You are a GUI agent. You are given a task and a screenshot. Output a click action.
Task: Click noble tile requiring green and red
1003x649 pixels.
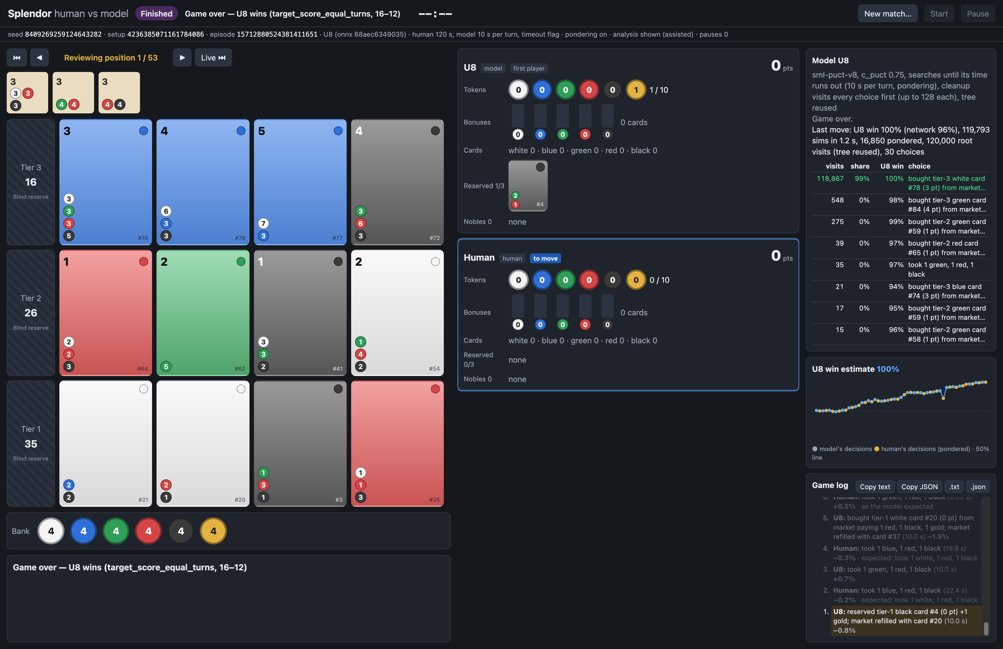tap(73, 93)
